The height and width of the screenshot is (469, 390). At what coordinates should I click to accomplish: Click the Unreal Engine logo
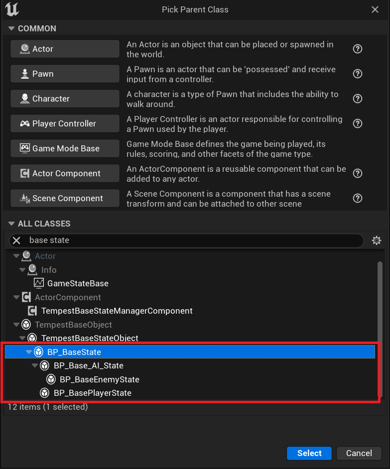coord(11,9)
